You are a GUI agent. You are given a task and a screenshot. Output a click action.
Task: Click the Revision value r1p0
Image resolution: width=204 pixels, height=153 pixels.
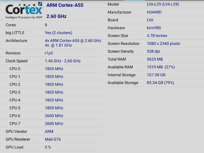[49, 53]
